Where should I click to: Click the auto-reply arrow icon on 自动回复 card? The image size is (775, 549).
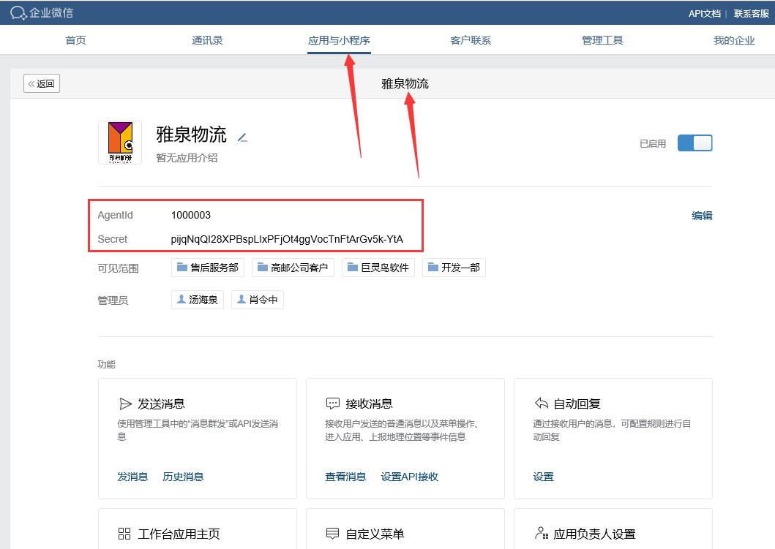pyautogui.click(x=542, y=401)
